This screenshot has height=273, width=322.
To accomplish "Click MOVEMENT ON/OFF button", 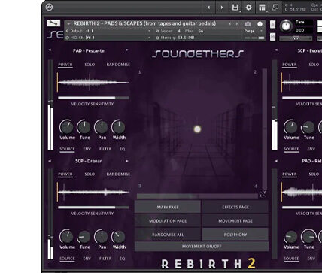I will [202, 247].
